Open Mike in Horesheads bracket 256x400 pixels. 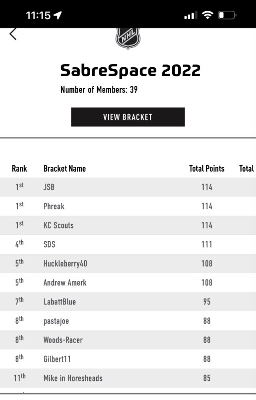[128, 378]
